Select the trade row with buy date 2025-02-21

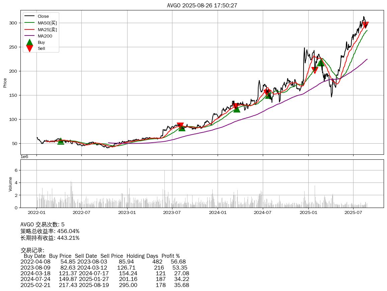104,285
